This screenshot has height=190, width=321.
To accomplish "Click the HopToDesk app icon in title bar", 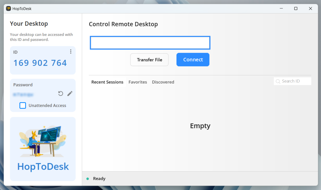I will [8, 8].
